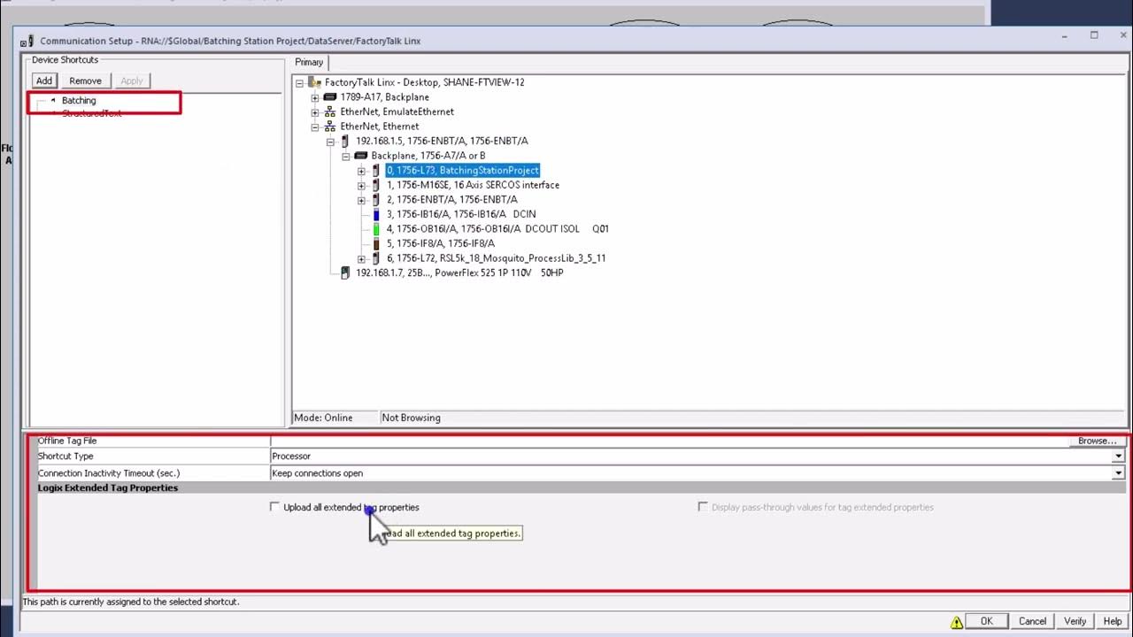Screen dimensions: 1133x637
Task: Expand slot 2 1756-ENBT/A node
Action: [x=361, y=200]
